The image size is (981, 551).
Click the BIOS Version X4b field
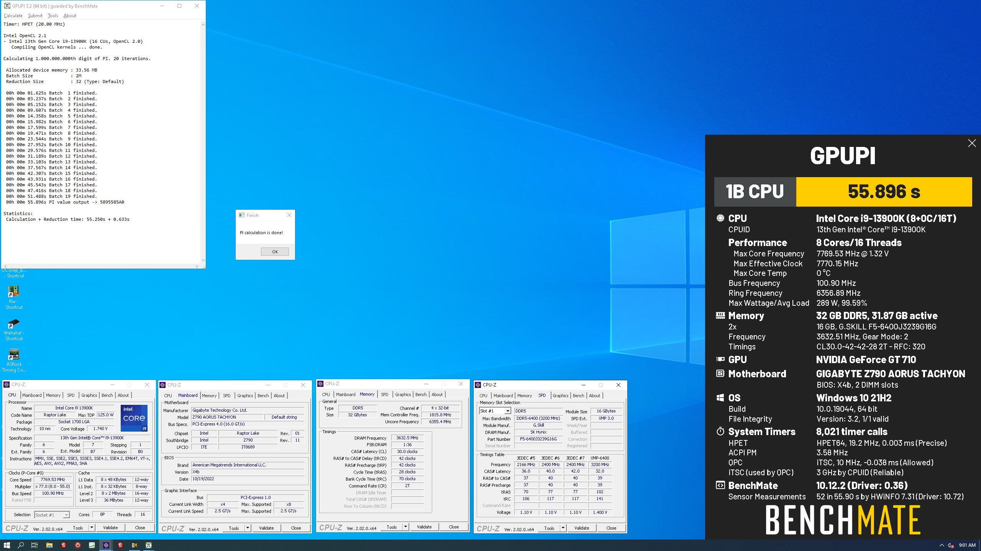click(x=248, y=472)
